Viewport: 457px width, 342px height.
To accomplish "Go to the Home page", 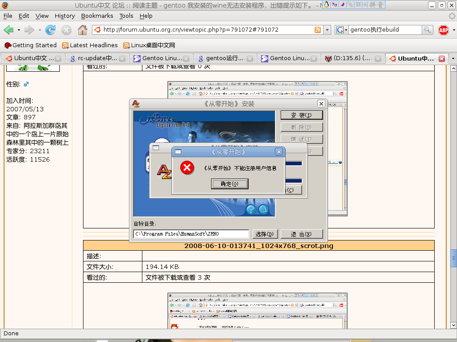I will (x=83, y=30).
